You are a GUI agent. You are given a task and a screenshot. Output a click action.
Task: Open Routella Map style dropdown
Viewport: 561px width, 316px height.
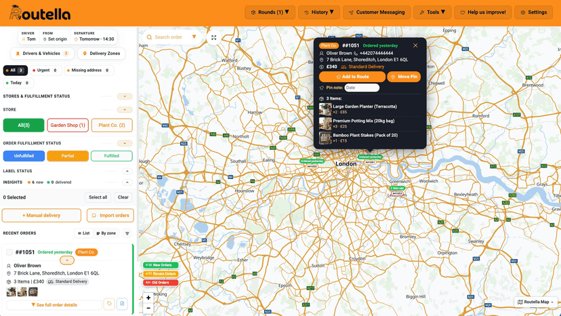[x=536, y=302]
